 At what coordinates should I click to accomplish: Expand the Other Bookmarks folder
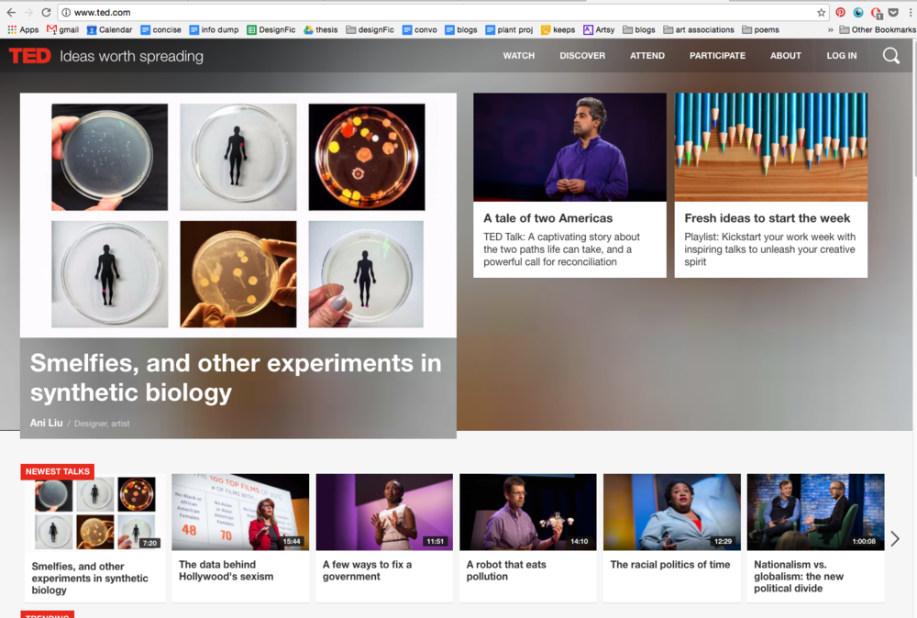coord(878,30)
